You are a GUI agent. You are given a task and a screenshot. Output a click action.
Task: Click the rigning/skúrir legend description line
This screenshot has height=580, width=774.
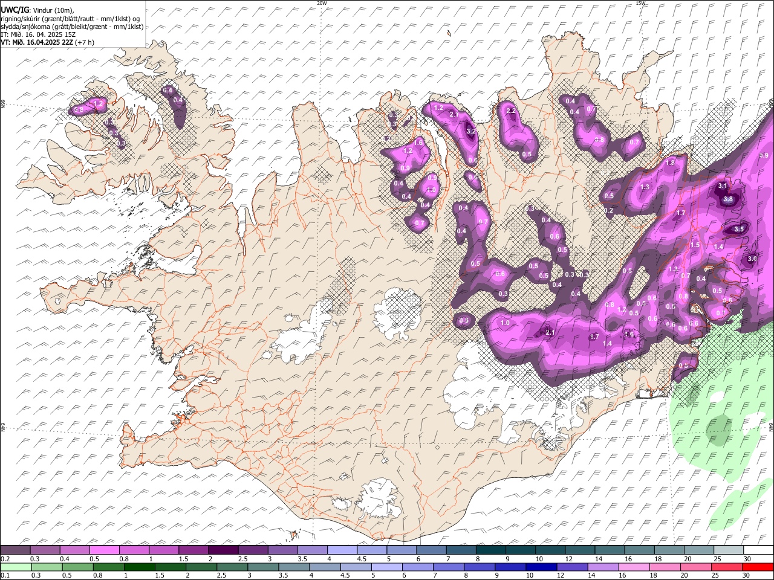[71, 18]
